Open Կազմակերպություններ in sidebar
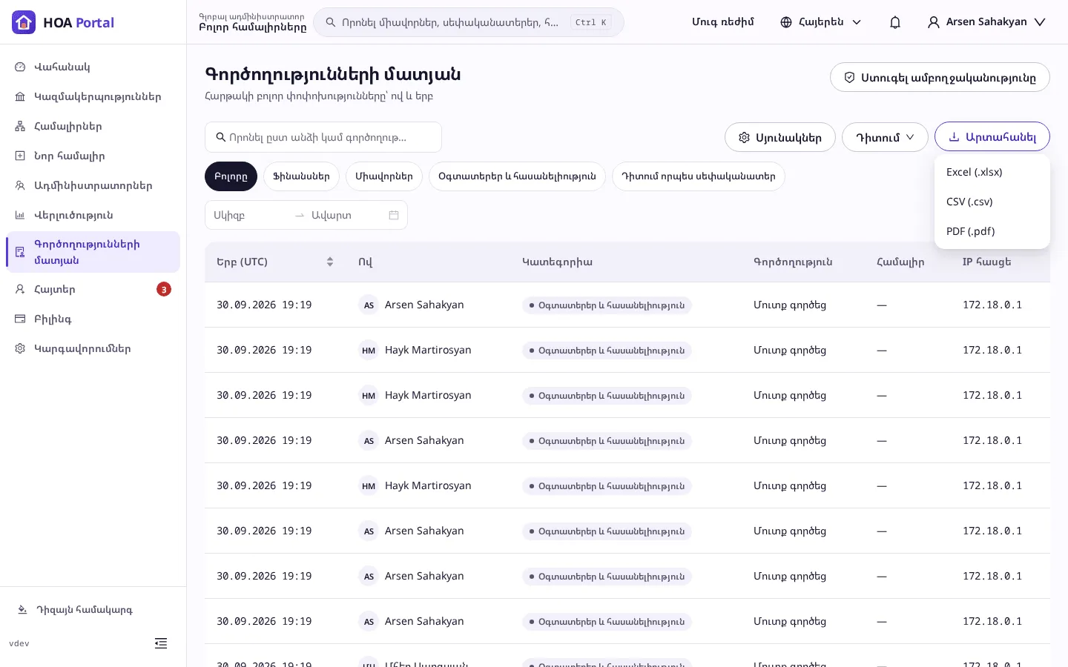 (93, 96)
